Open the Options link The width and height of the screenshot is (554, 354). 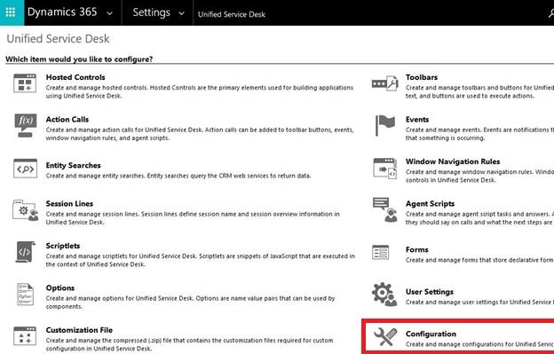(60, 287)
